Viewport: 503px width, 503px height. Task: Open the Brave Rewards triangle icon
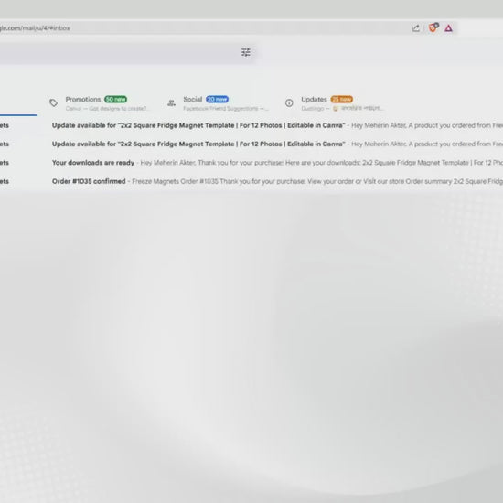(x=448, y=28)
